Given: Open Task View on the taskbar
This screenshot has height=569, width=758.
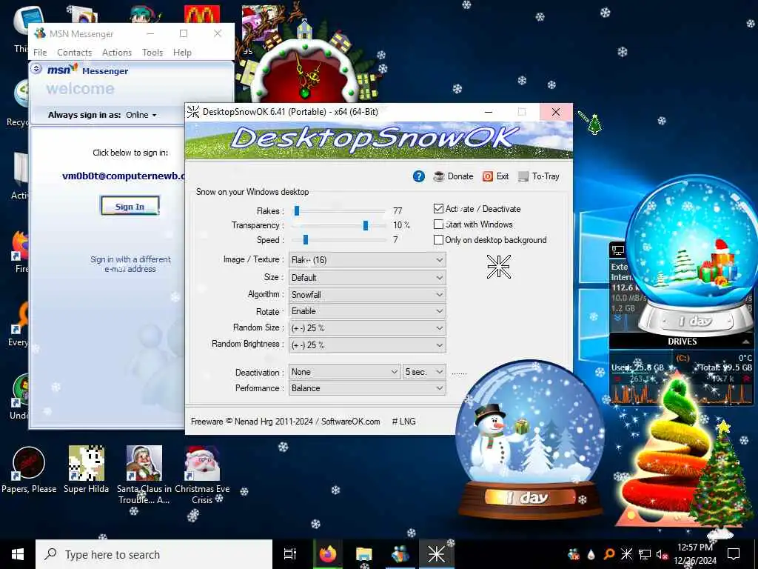Looking at the screenshot, I should (x=290, y=554).
